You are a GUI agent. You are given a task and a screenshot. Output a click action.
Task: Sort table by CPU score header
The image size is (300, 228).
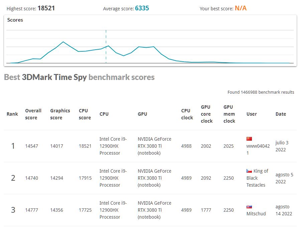[x=85, y=114]
